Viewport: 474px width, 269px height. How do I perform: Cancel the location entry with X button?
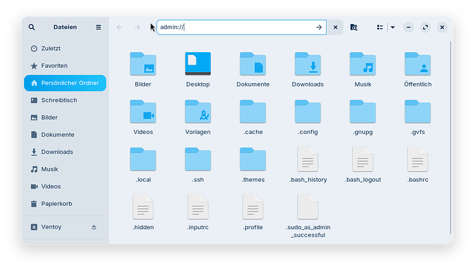(335, 27)
